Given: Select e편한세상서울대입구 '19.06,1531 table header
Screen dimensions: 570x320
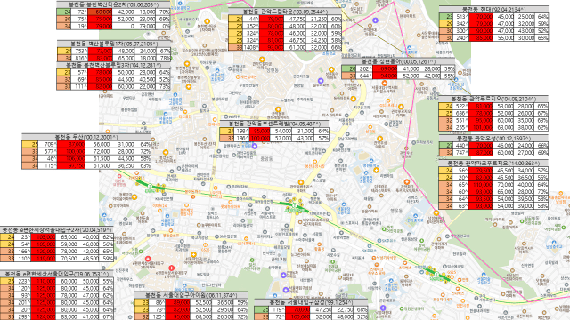Looking at the screenshot, I should [57, 274].
